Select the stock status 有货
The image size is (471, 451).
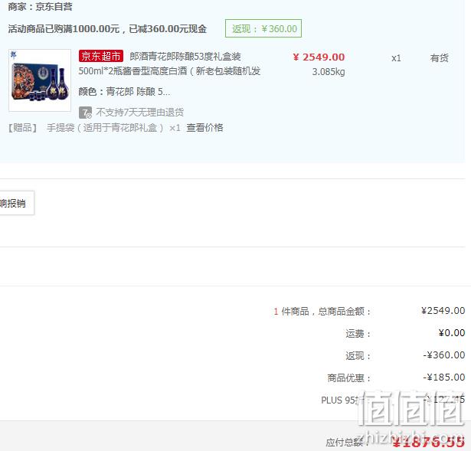coord(439,57)
